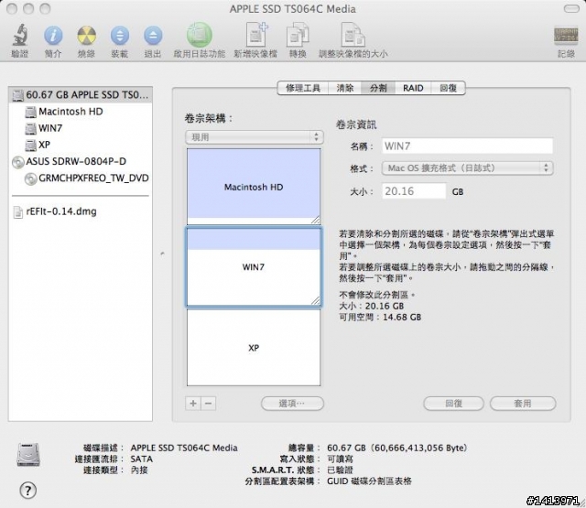
Task: Click the Name field containing WIN7
Action: [467, 146]
